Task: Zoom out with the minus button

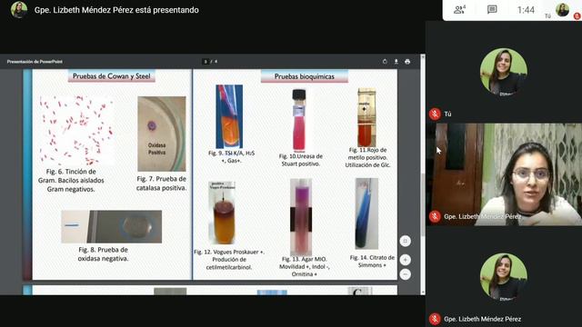Action: click(x=406, y=274)
